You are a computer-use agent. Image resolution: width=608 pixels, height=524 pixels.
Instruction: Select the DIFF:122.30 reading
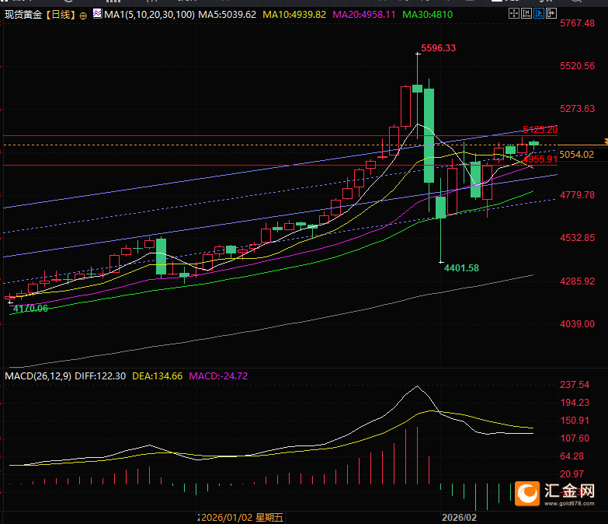(x=100, y=376)
